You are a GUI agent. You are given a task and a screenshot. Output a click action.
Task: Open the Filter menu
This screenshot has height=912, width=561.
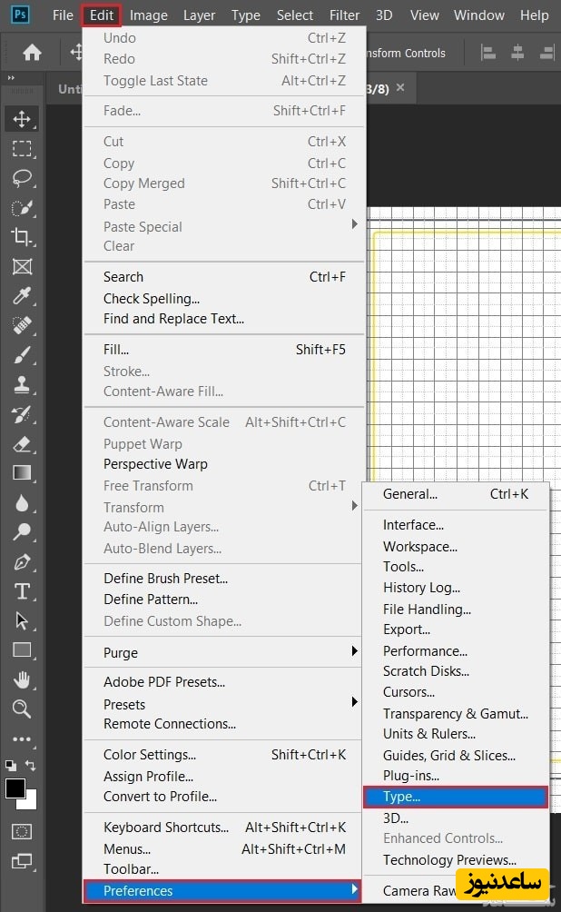click(344, 15)
